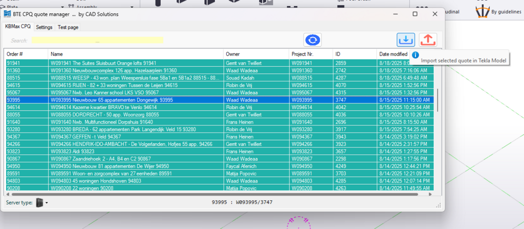This screenshot has width=524, height=229.
Task: Sort by the ID column header
Action: 354,54
